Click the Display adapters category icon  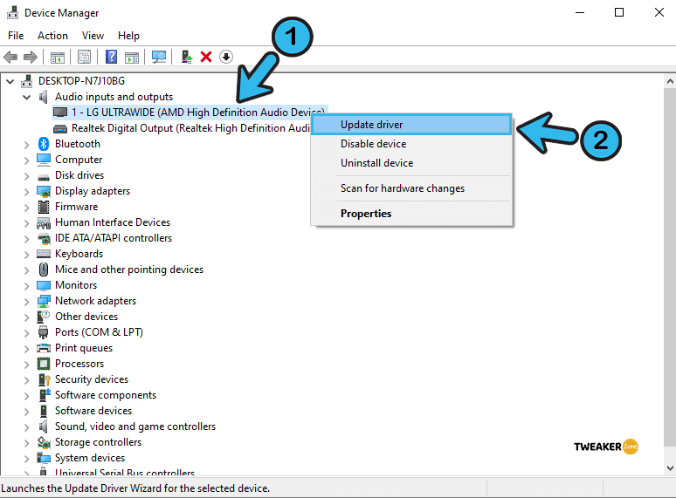[44, 191]
